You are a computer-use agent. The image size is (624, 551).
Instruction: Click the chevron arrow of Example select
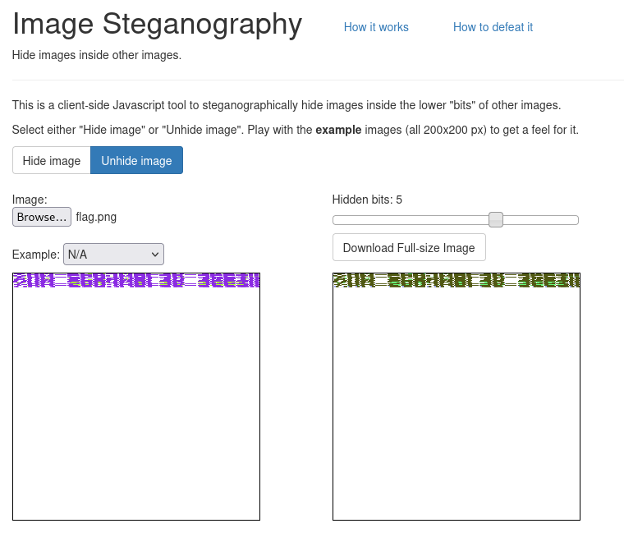pos(155,254)
